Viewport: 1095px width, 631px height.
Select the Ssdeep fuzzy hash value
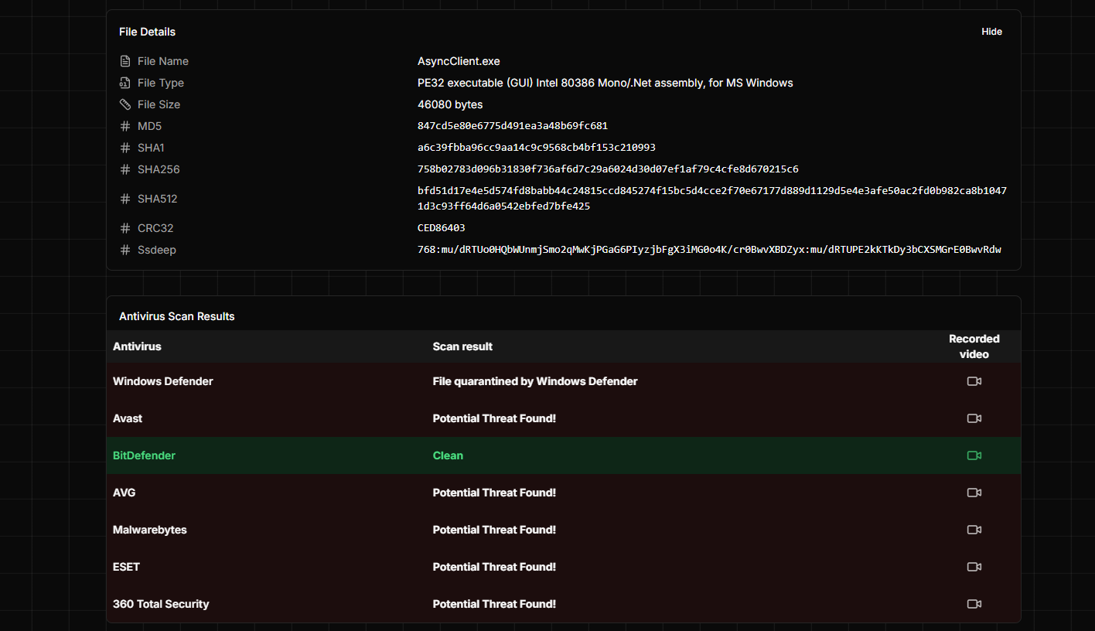[x=709, y=250]
